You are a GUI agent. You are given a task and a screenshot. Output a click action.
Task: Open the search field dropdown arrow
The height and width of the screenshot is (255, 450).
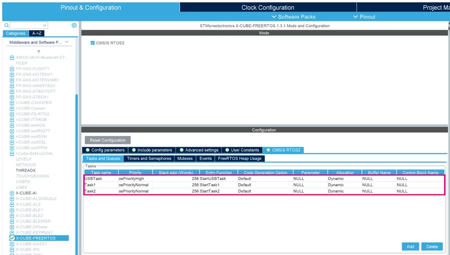(x=45, y=25)
